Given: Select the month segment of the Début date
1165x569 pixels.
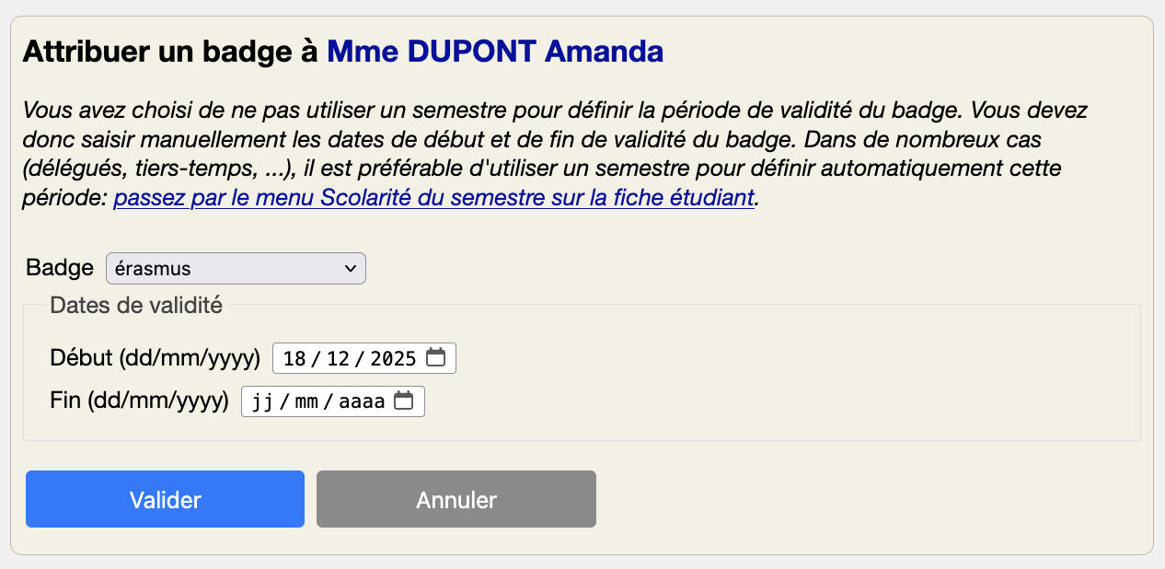Looking at the screenshot, I should click(339, 358).
